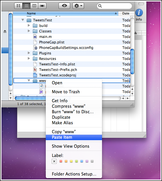Expand the Resources folder
Viewport: 162px width, 181px height.
click(x=29, y=58)
